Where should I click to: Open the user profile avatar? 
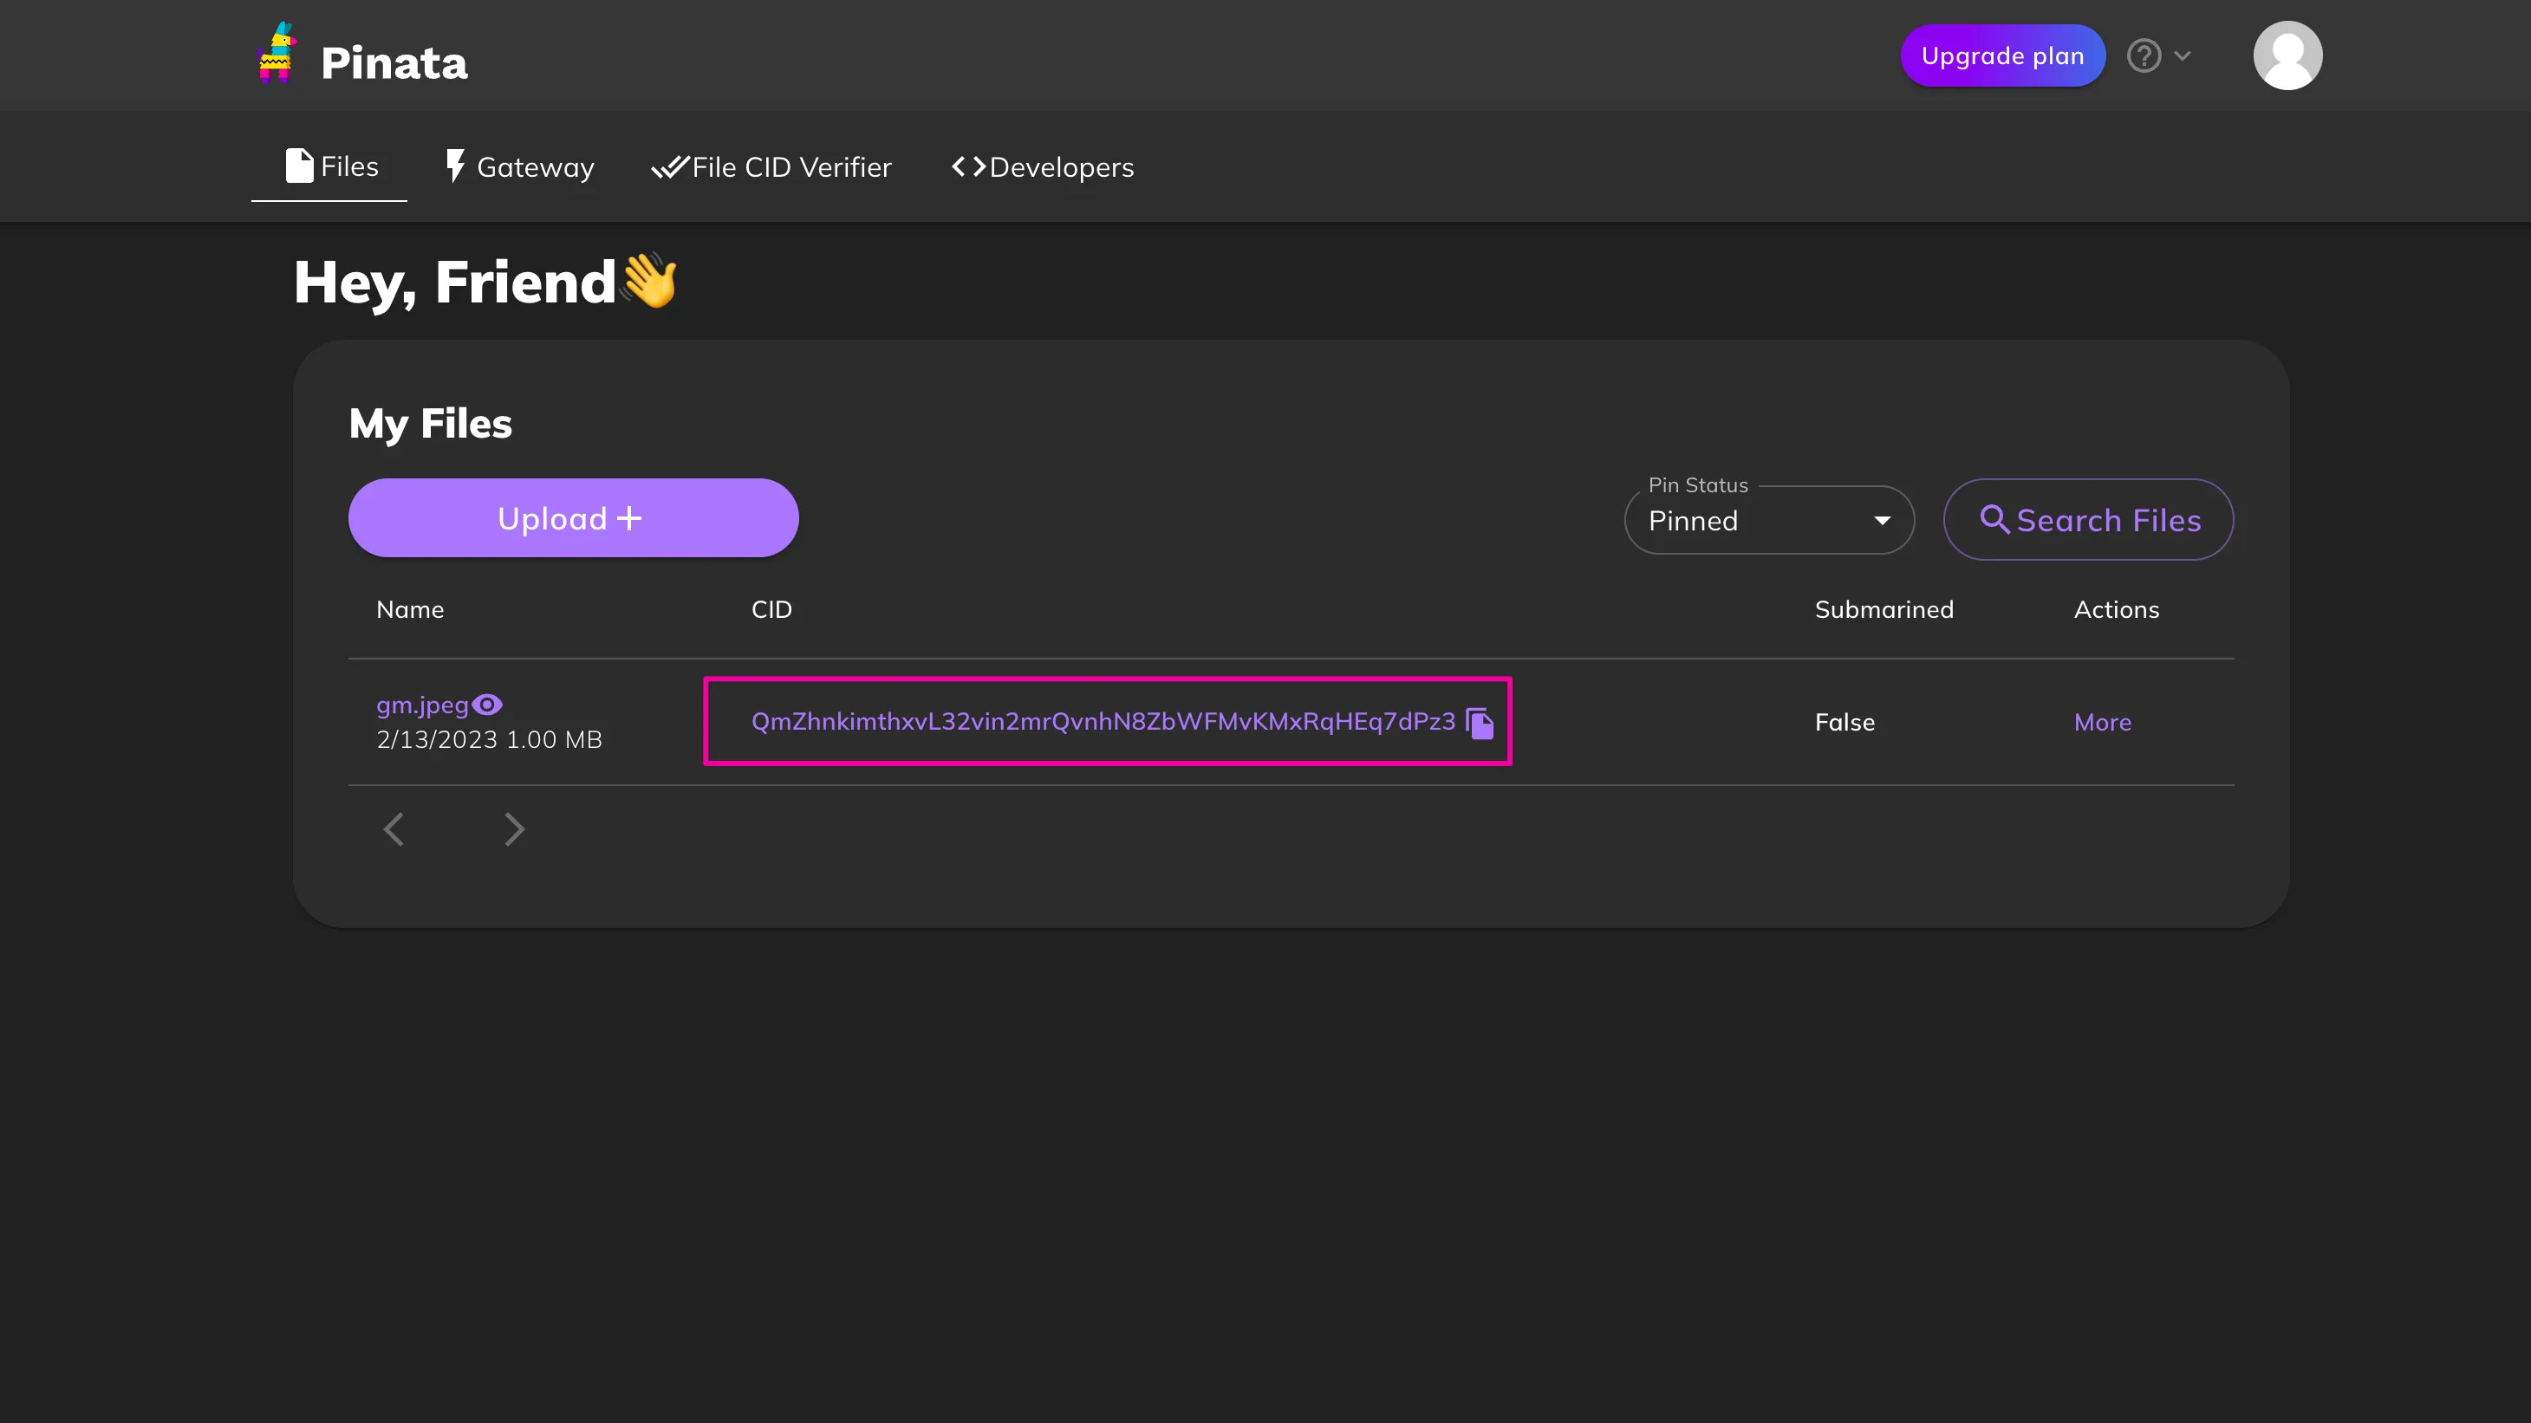point(2287,56)
